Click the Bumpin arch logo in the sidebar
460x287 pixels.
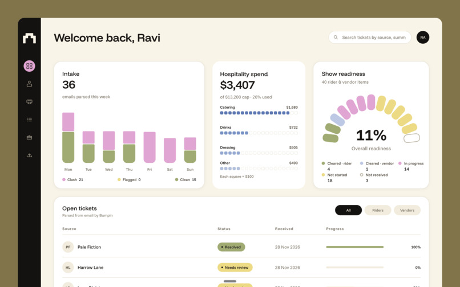point(29,38)
